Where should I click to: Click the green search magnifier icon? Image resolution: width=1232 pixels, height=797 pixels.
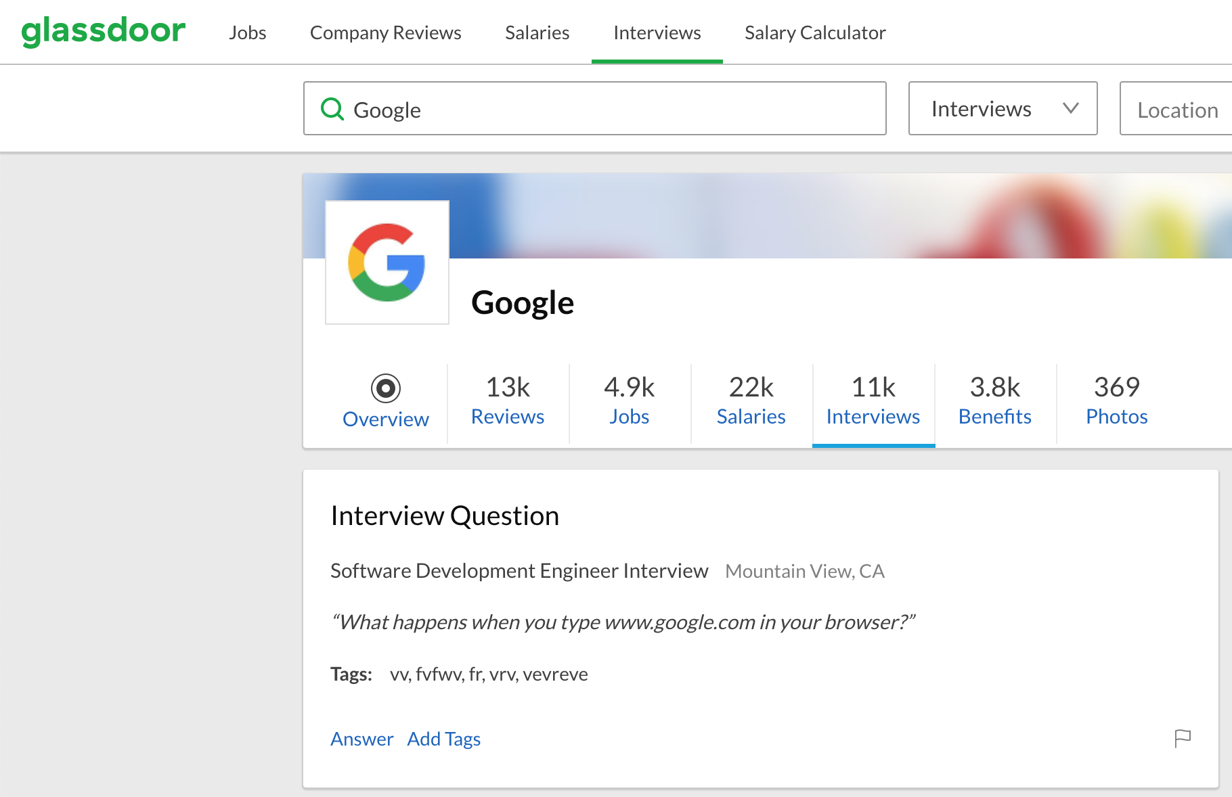(333, 108)
